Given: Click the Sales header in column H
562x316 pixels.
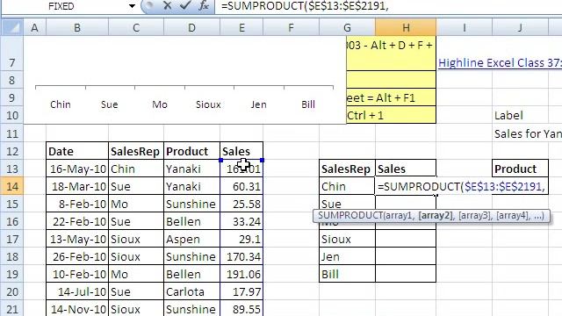Looking at the screenshot, I should pos(406,169).
